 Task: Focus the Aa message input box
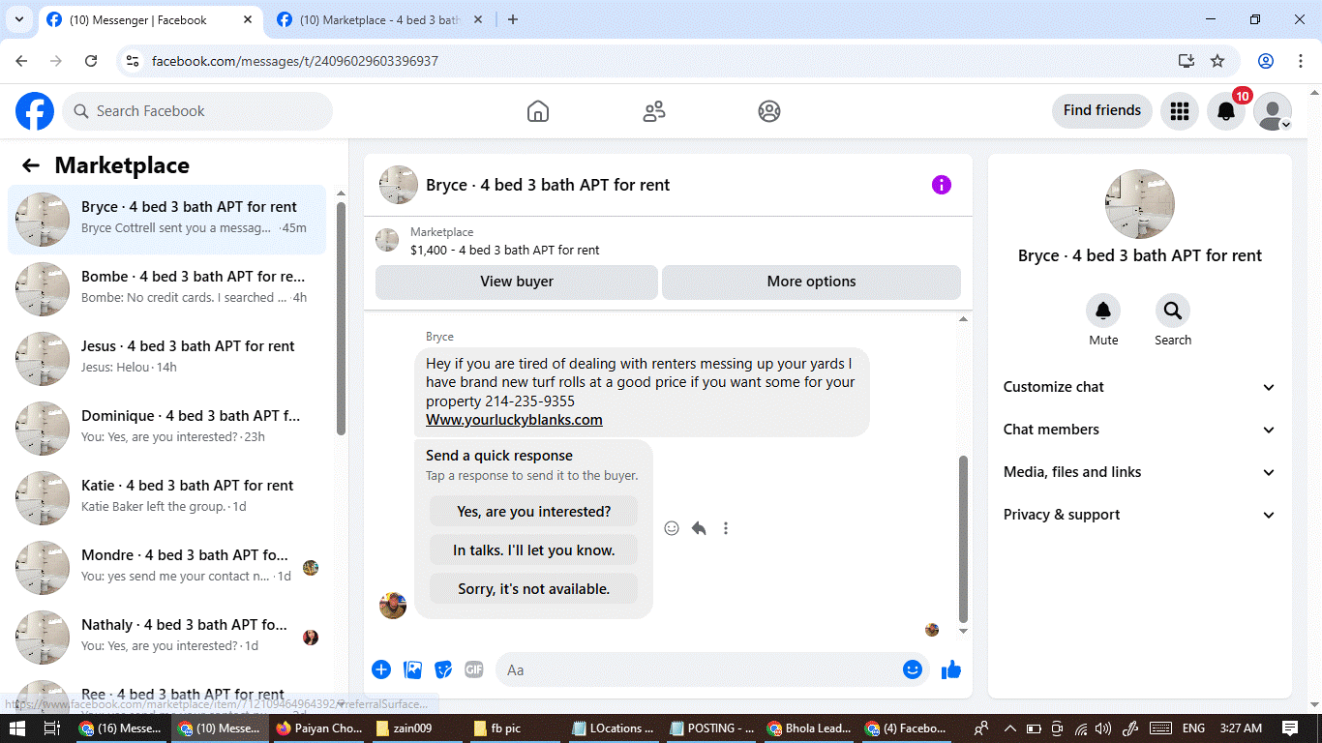coord(712,669)
